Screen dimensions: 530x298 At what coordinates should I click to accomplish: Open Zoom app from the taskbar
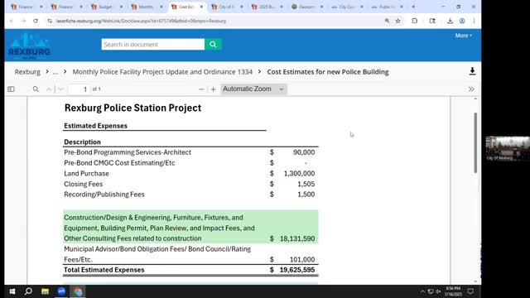[61, 291]
